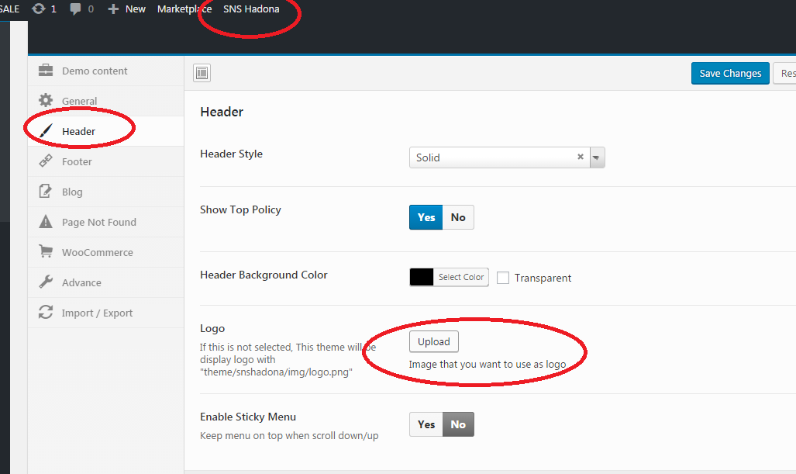Viewport: 796px width, 474px height.
Task: Check the Transparent checkbox
Action: tap(503, 278)
